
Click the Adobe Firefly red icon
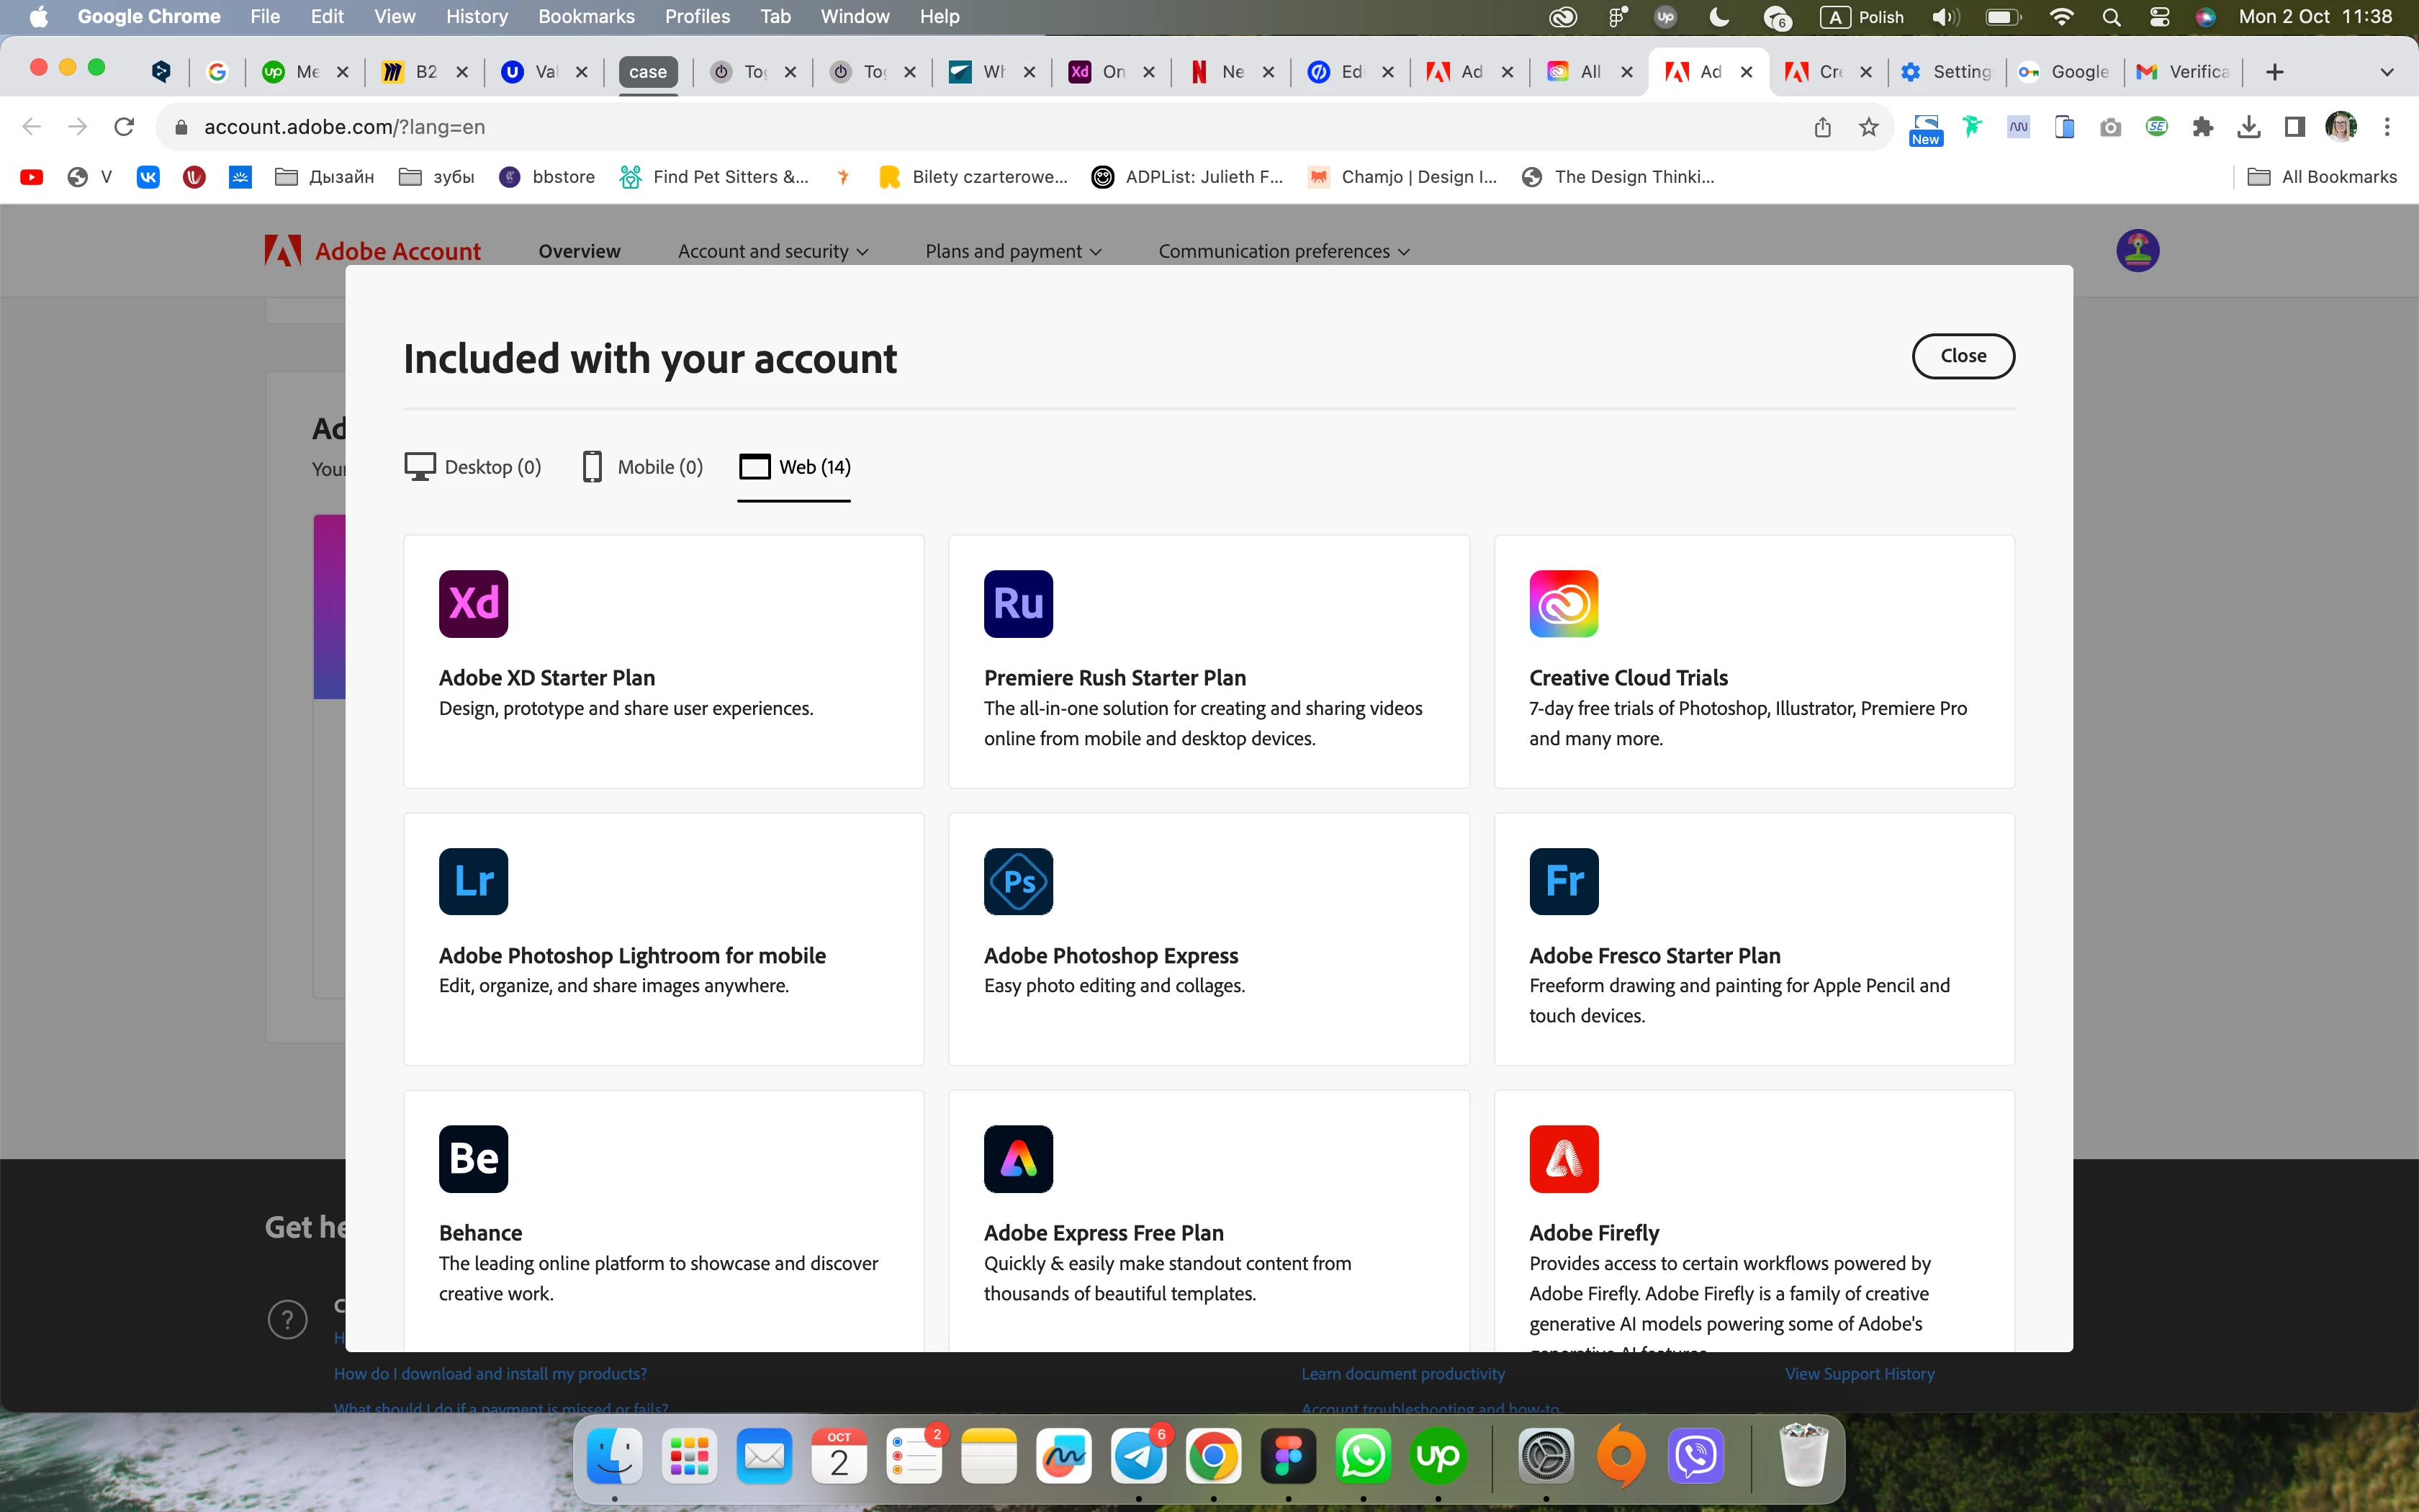(x=1564, y=1159)
